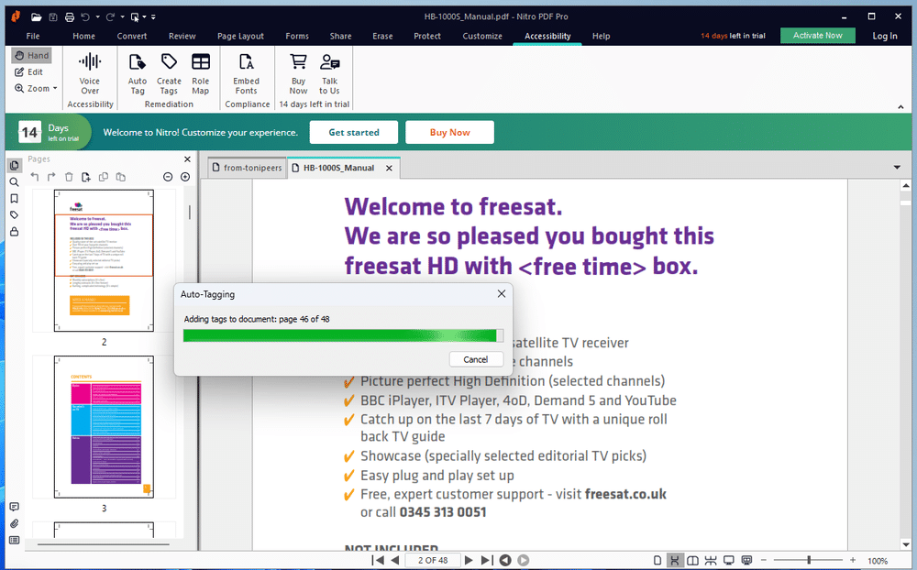Open the Zoom dropdown
This screenshot has height=570, width=917.
pyautogui.click(x=36, y=88)
